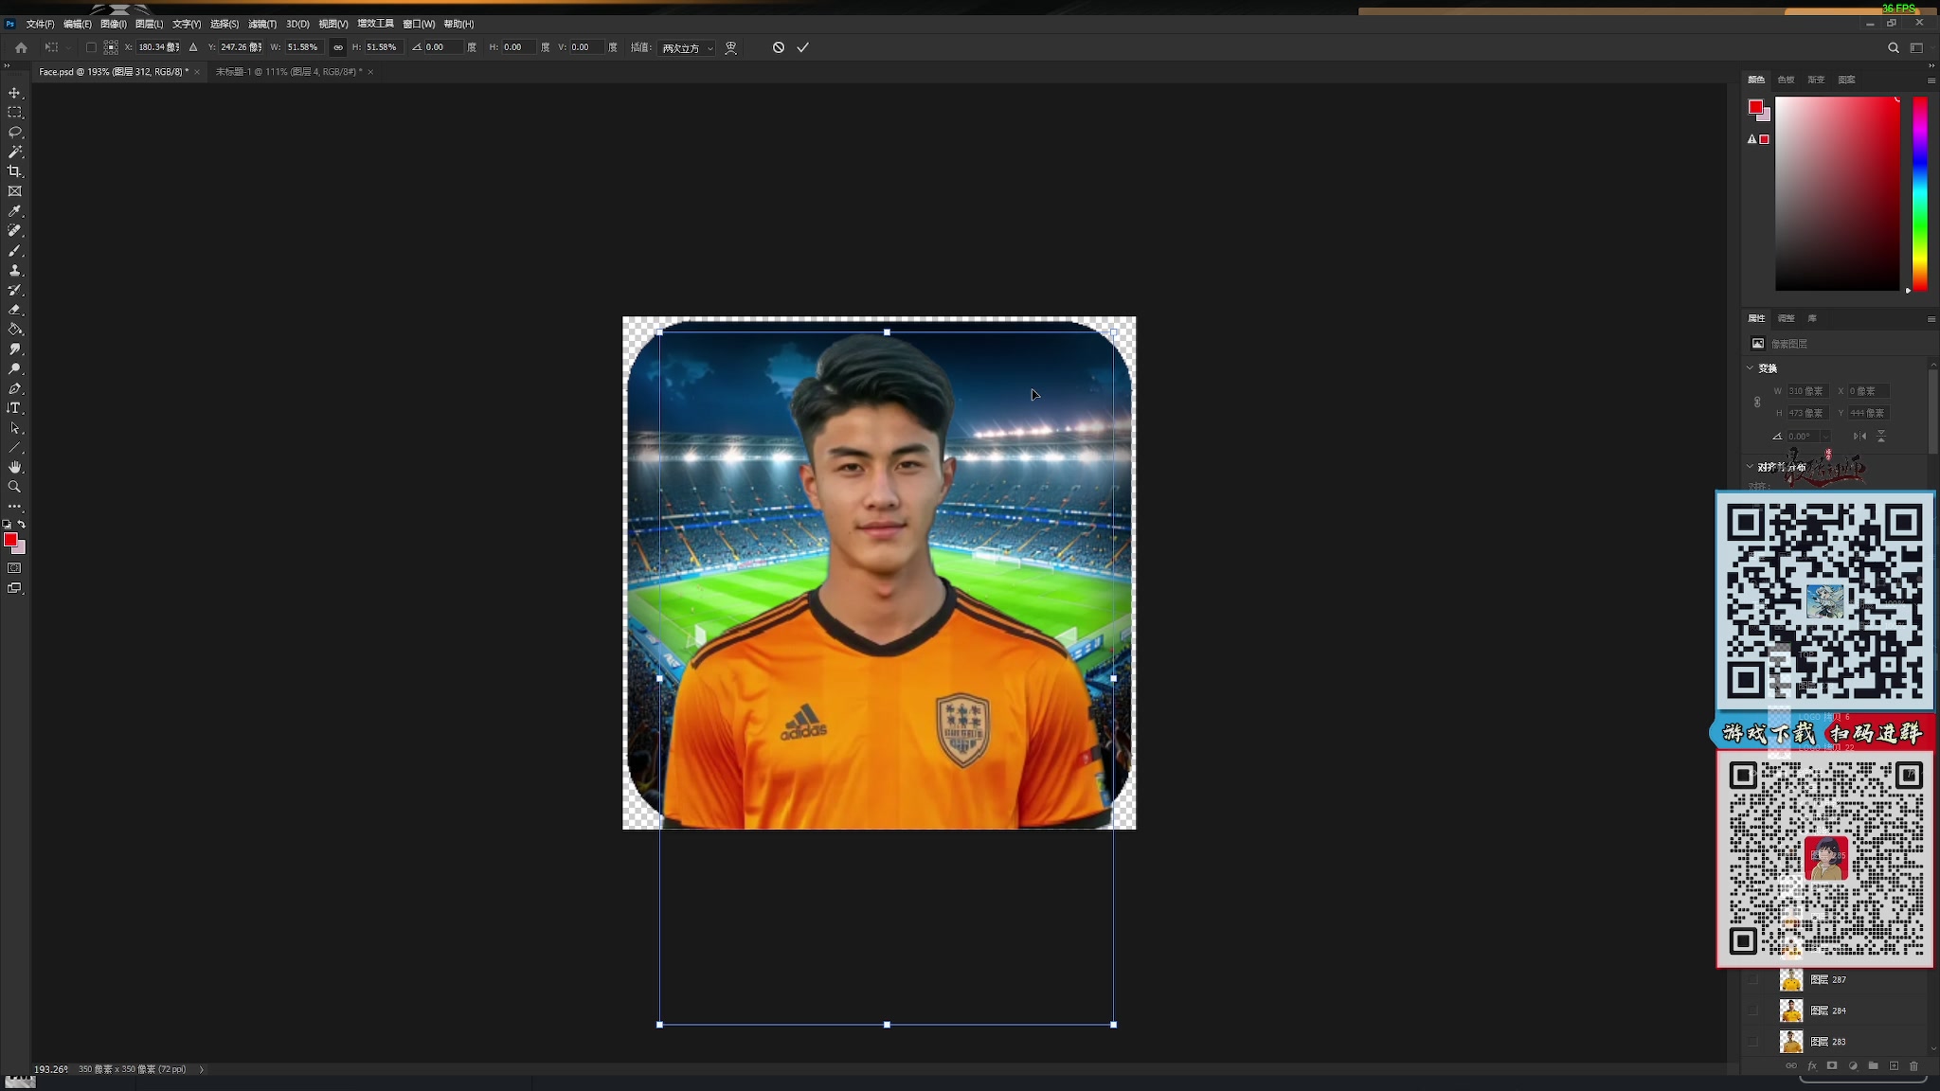
Task: Click the X position field
Action: pyautogui.click(x=158, y=47)
